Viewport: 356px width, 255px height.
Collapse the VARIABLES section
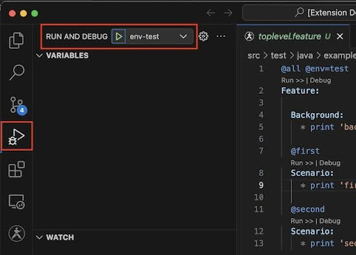coord(63,56)
